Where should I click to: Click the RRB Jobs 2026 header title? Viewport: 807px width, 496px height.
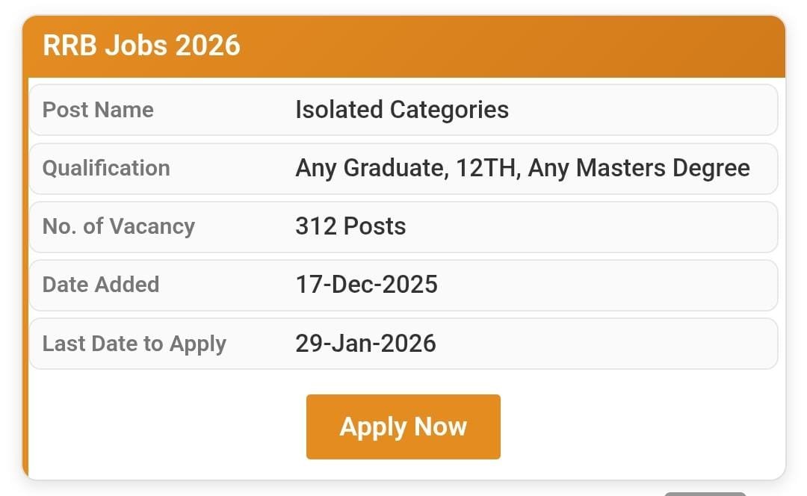(141, 46)
